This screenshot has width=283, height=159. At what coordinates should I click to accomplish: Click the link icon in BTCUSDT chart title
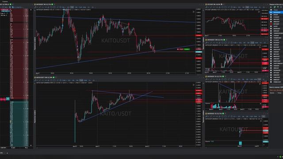pyautogui.click(x=222, y=4)
